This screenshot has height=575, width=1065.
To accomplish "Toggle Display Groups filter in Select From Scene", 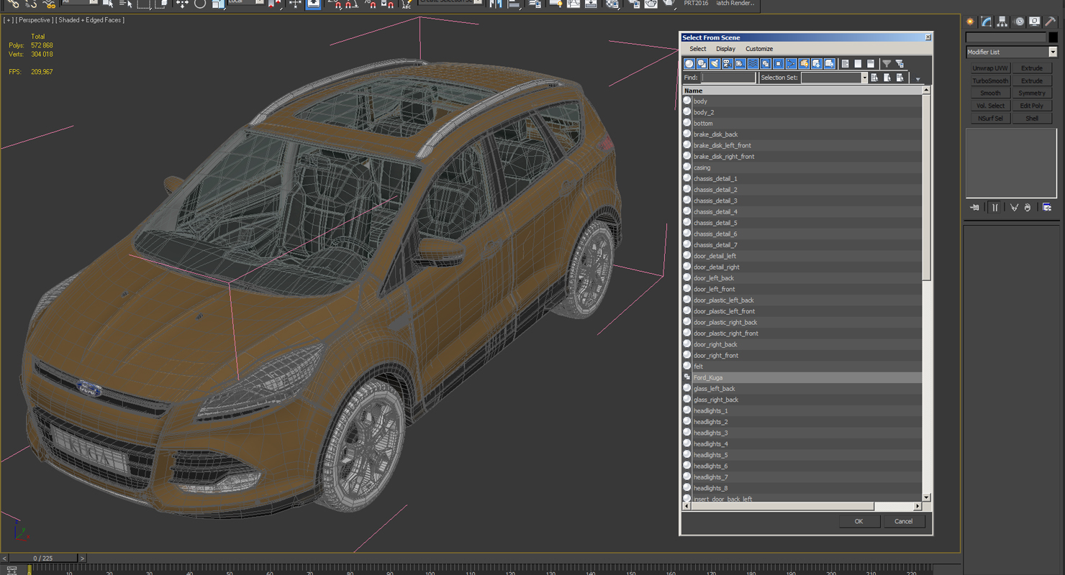I will coord(766,64).
